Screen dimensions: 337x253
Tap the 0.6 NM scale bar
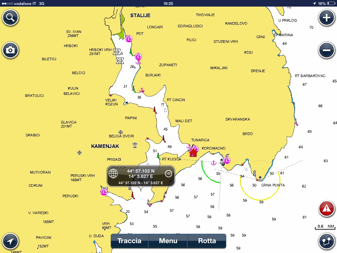[x=325, y=227]
